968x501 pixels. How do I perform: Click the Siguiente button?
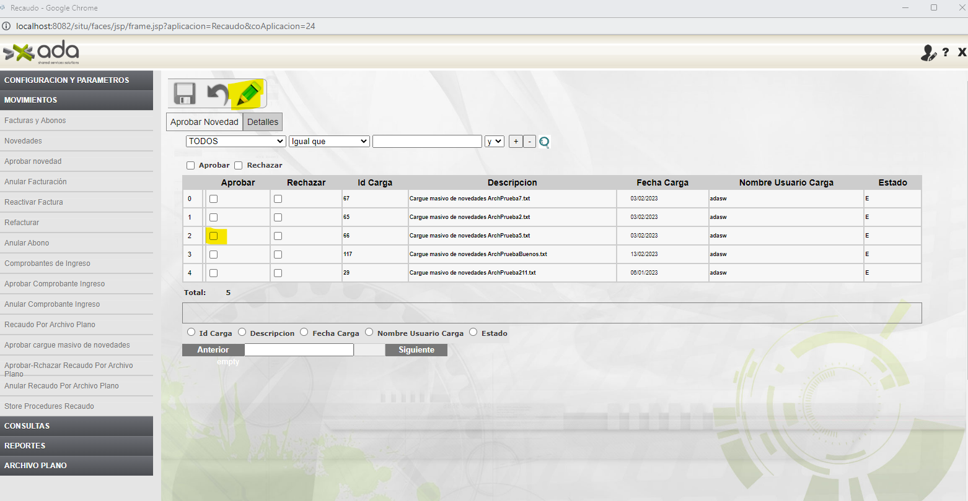point(416,350)
